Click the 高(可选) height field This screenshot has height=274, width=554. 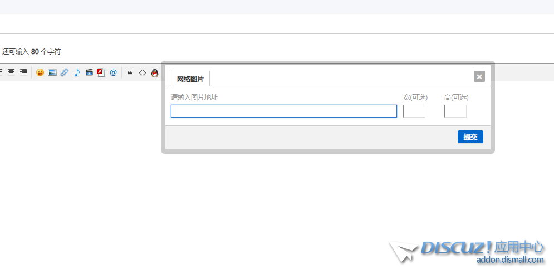(x=455, y=111)
